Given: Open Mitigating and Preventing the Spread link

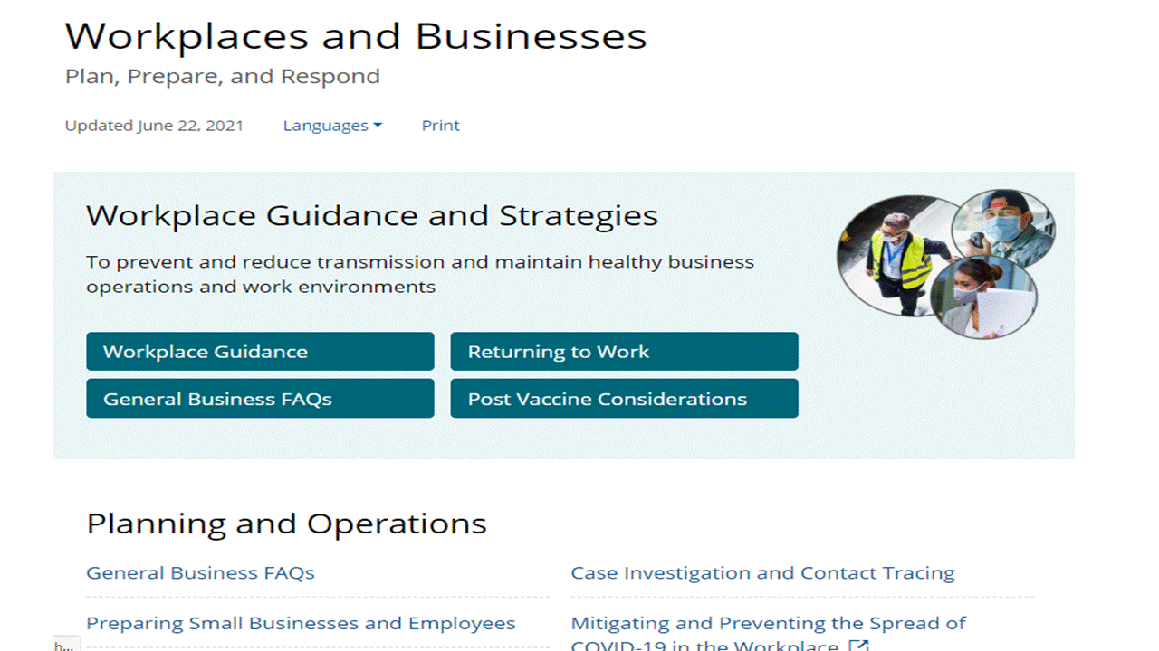Looking at the screenshot, I should click(x=768, y=624).
